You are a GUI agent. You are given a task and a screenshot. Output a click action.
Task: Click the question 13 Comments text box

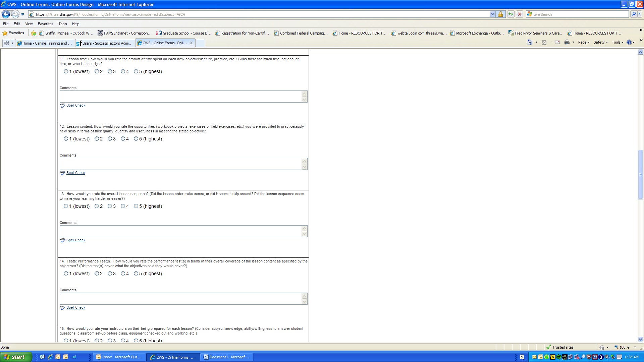tap(181, 231)
